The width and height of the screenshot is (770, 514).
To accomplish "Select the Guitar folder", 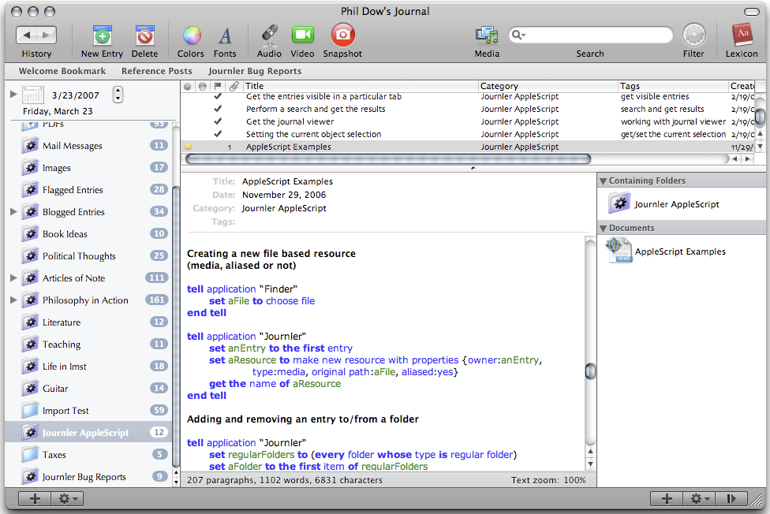I will pos(88,389).
